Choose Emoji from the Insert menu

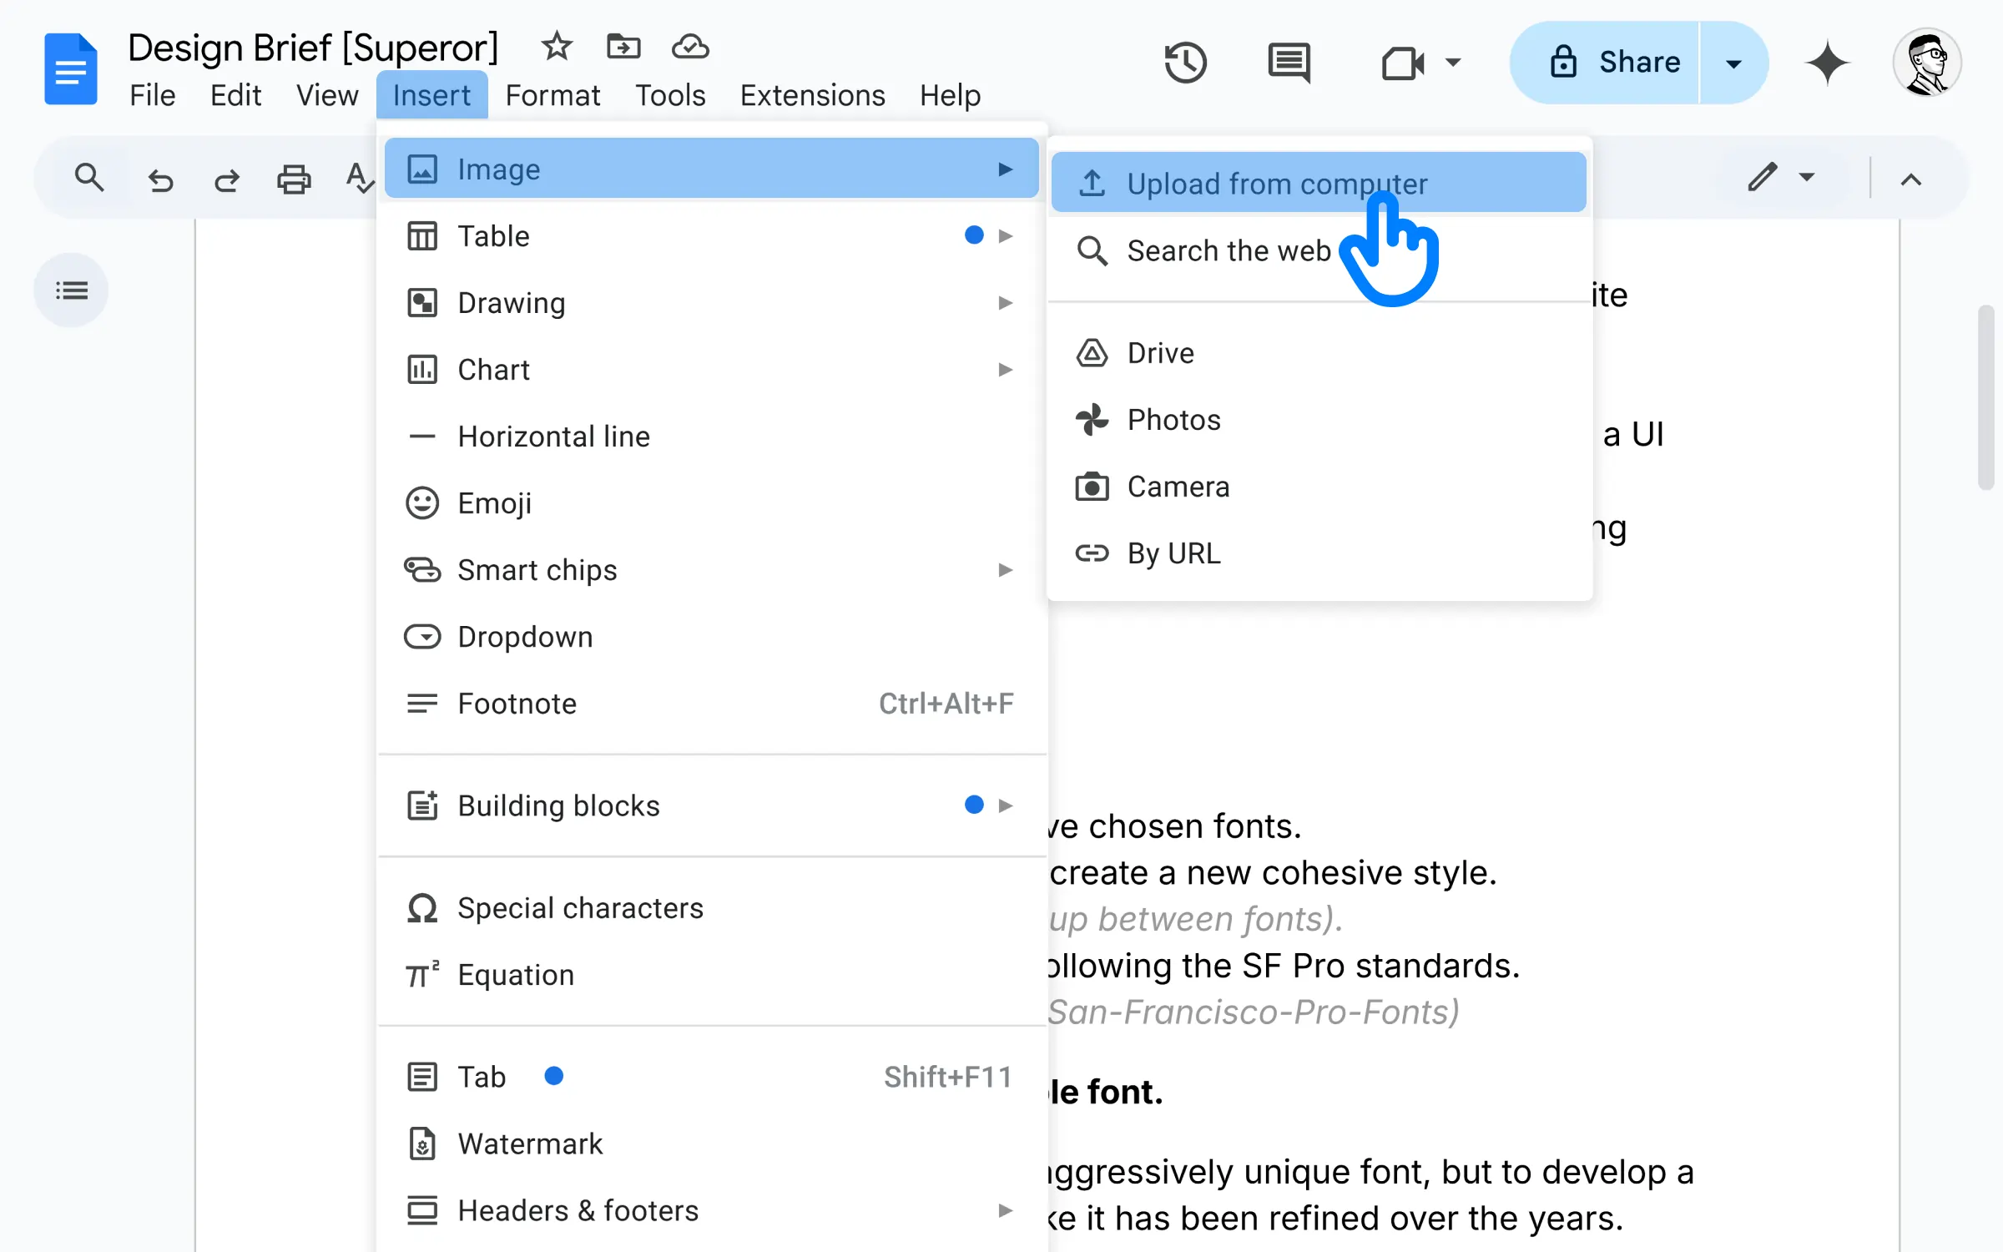click(x=712, y=503)
